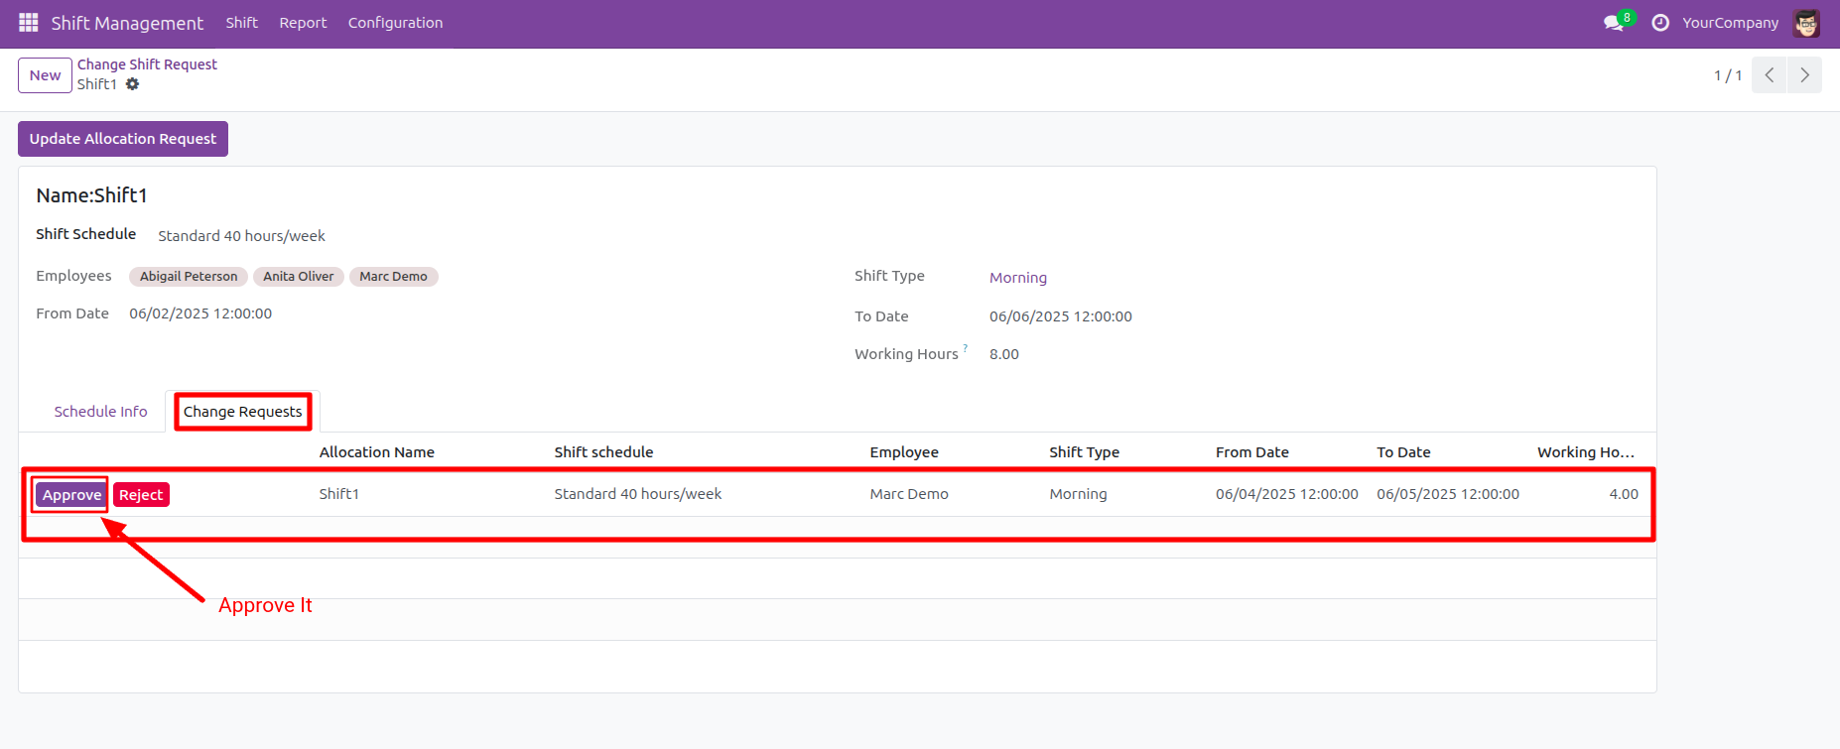Open the Report menu

[303, 23]
